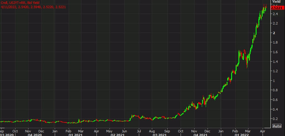Viewport: 285px width, 136px height.
Task: Click the Jun month tick label
Action: [124, 130]
